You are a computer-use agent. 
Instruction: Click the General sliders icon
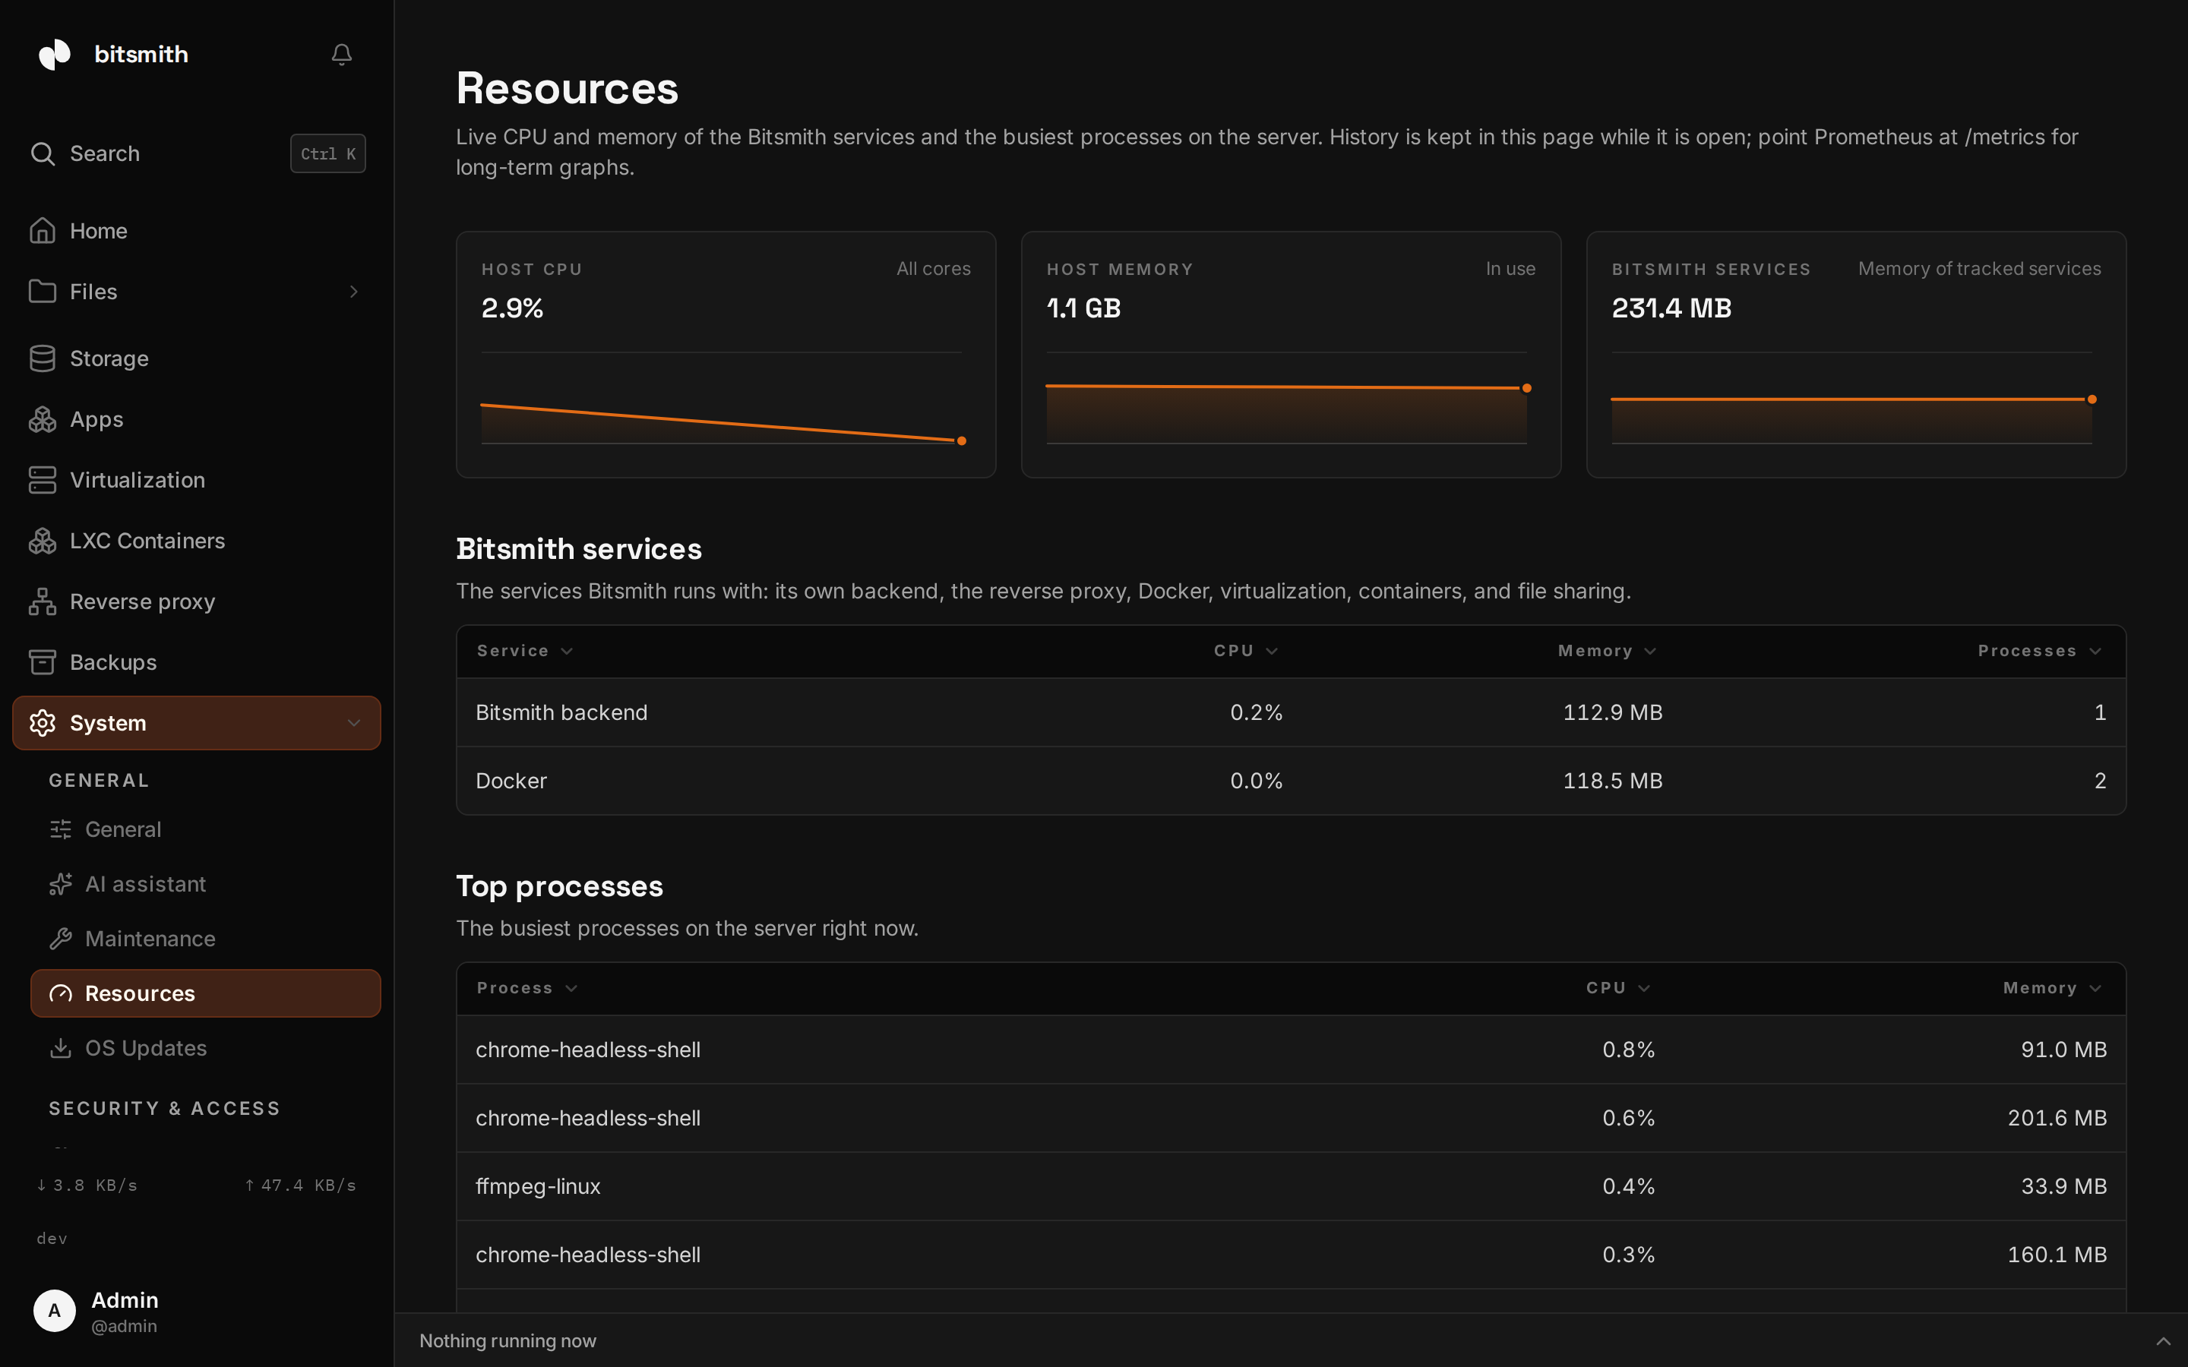[x=61, y=829]
